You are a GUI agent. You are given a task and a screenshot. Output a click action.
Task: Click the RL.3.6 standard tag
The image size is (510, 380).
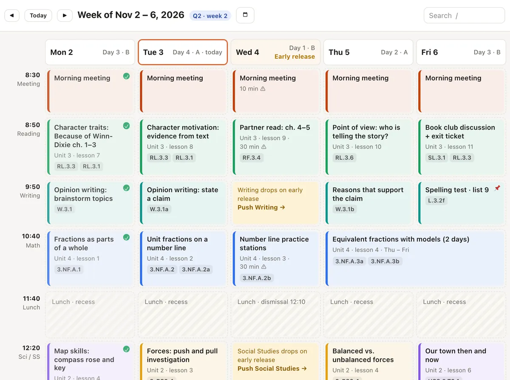pyautogui.click(x=344, y=158)
